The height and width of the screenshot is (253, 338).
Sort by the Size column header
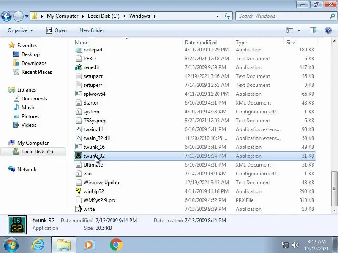point(290,43)
